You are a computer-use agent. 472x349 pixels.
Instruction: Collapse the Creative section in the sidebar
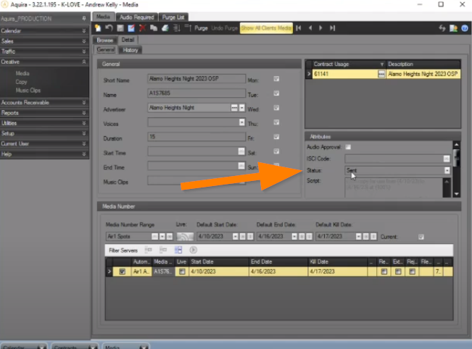coord(84,62)
